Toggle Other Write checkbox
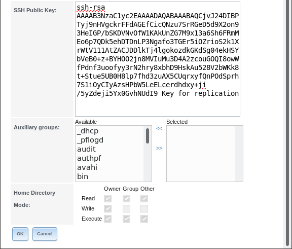292x249 pixels. coord(144,208)
